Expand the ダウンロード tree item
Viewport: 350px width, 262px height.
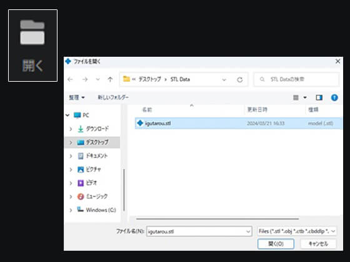pos(71,129)
